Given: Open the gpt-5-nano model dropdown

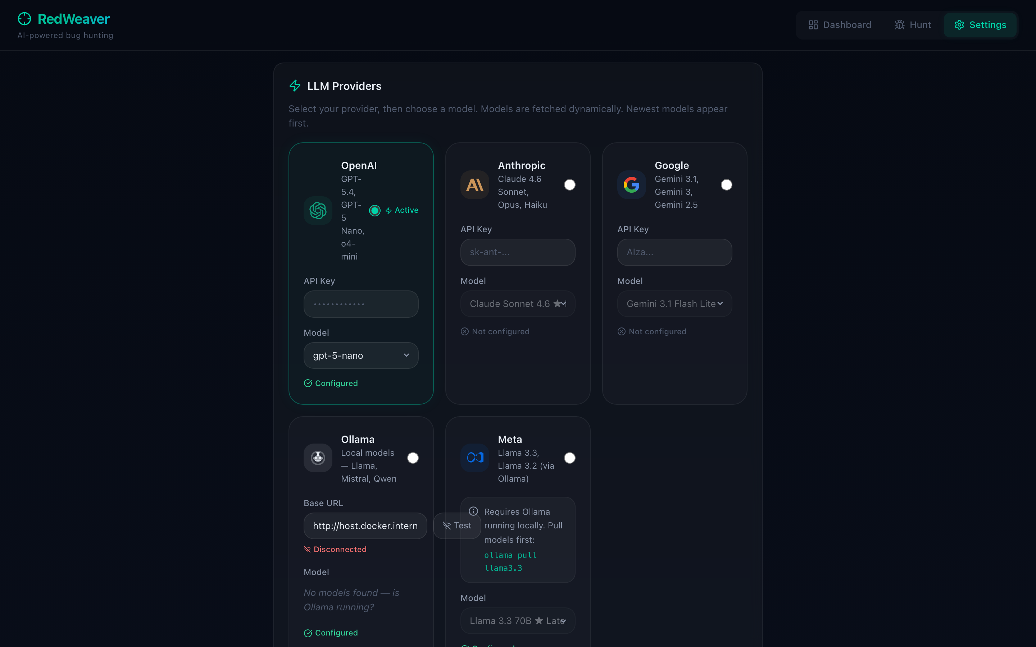Looking at the screenshot, I should point(360,355).
